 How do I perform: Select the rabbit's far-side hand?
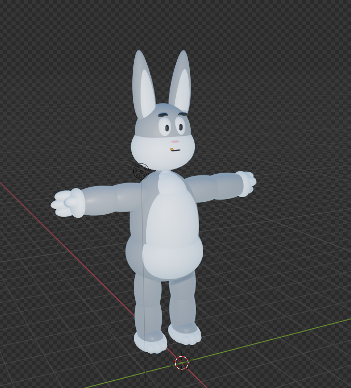245,184
